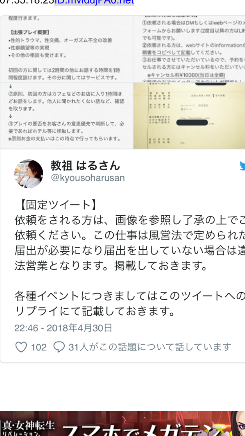The image size is (245, 436).
Task: Click the blue Twitter bird icon
Action: click(x=242, y=166)
